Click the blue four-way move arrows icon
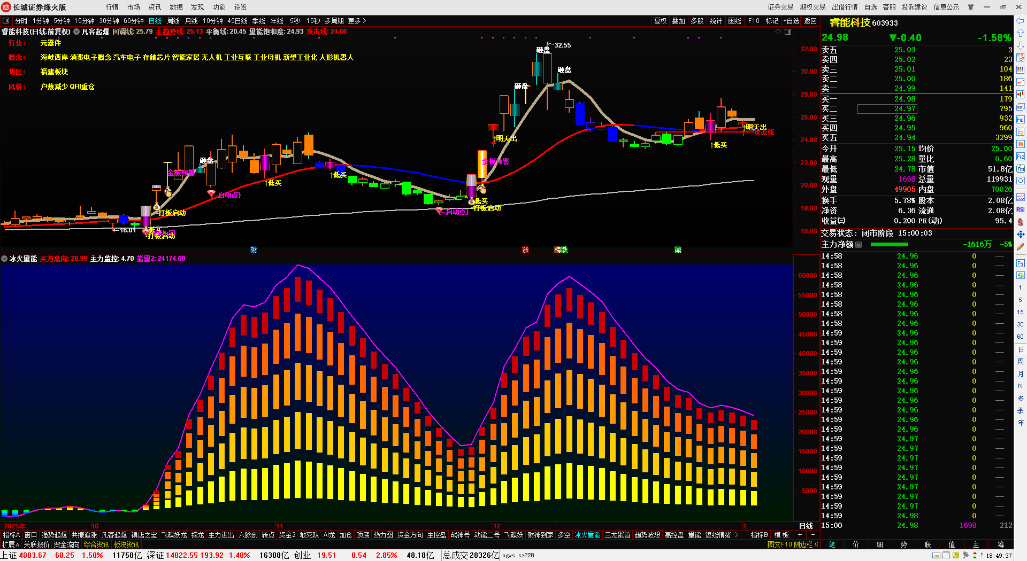 (1021, 235)
